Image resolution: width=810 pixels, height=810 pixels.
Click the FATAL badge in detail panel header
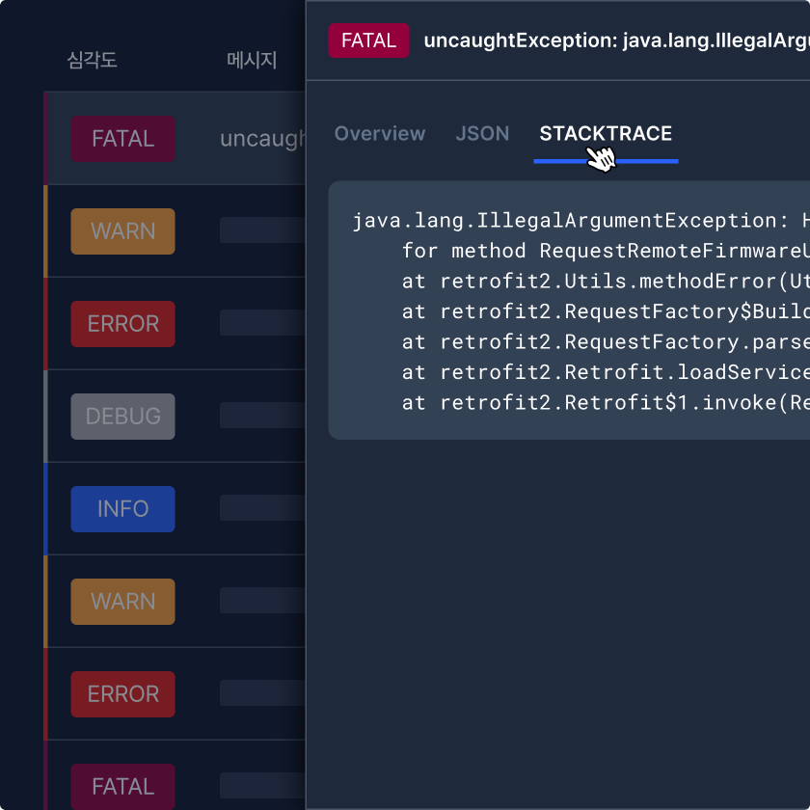pyautogui.click(x=368, y=40)
